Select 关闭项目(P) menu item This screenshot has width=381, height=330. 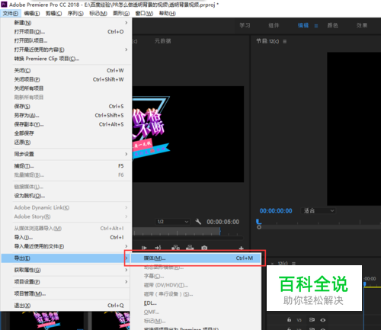pos(66,79)
